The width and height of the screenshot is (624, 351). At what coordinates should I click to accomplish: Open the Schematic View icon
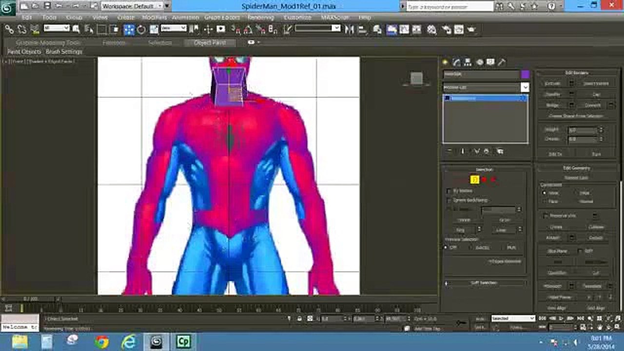tap(417, 29)
